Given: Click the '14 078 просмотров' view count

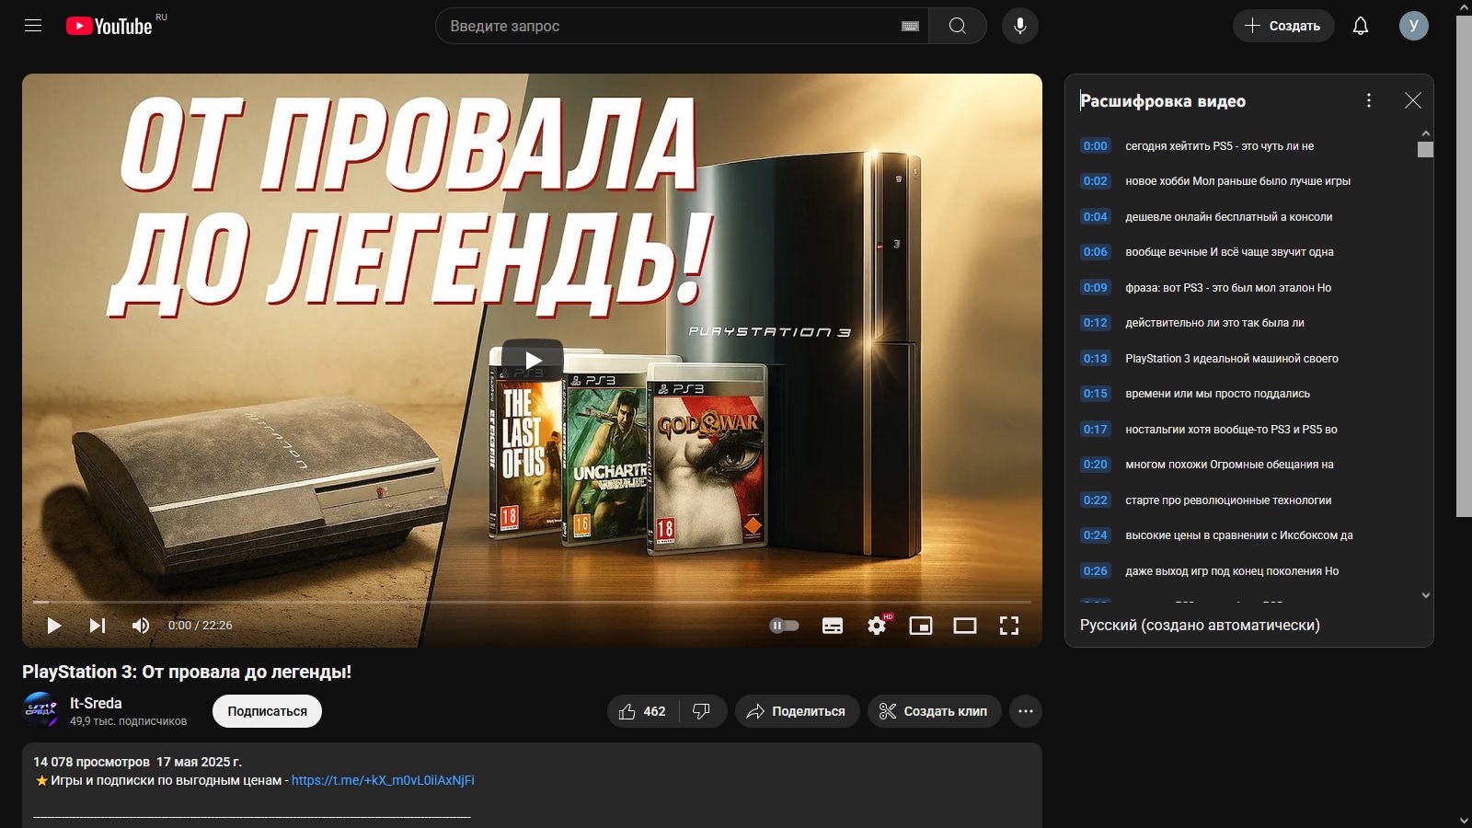Looking at the screenshot, I should pos(91,762).
